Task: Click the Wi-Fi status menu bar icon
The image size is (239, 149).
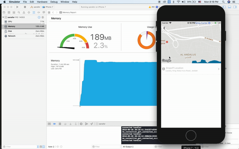Action: click(x=178, y=2)
